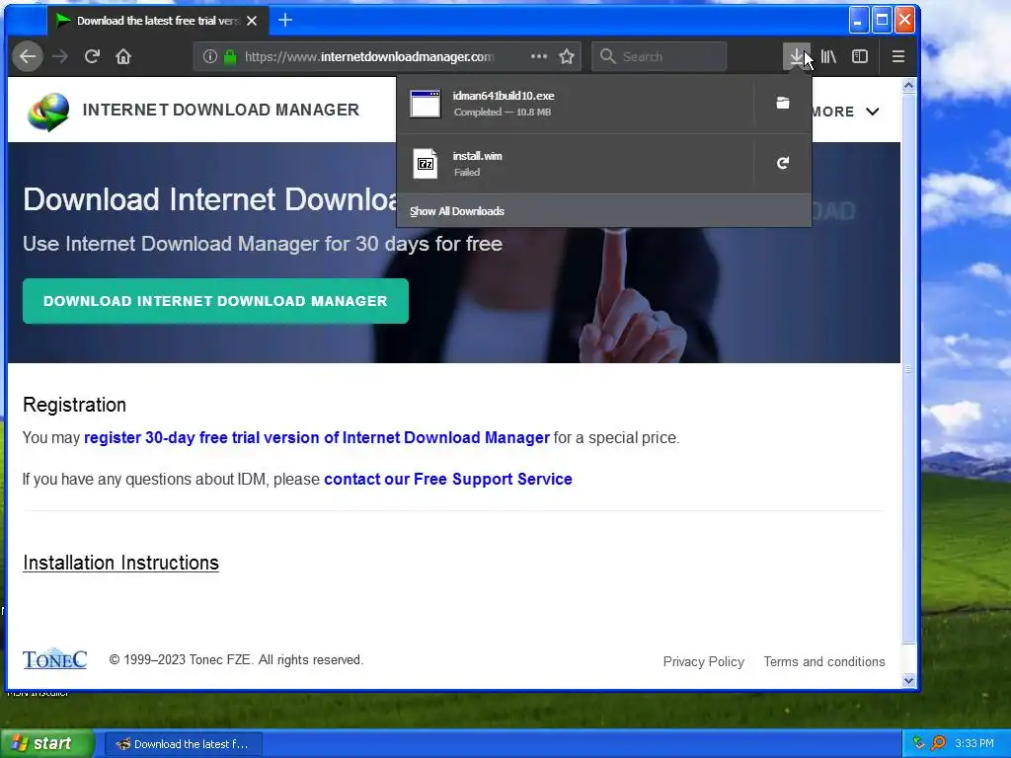
Task: Expand the MORE navigation dropdown
Action: [845, 112]
